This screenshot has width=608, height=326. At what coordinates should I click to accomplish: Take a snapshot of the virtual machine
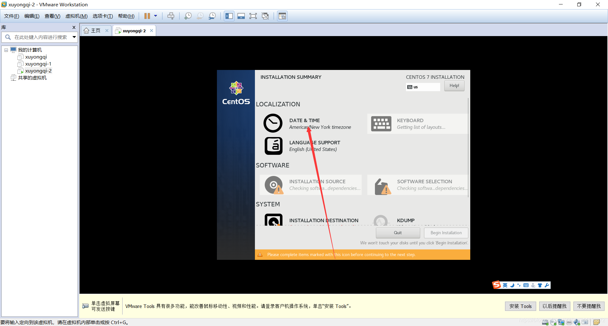pos(188,16)
